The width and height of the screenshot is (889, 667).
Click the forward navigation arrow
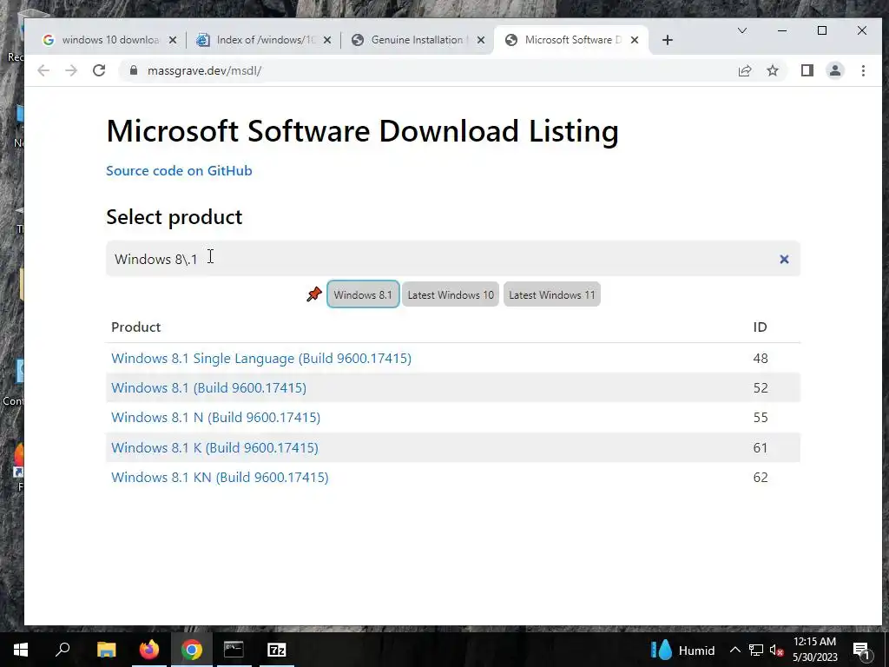click(x=71, y=70)
